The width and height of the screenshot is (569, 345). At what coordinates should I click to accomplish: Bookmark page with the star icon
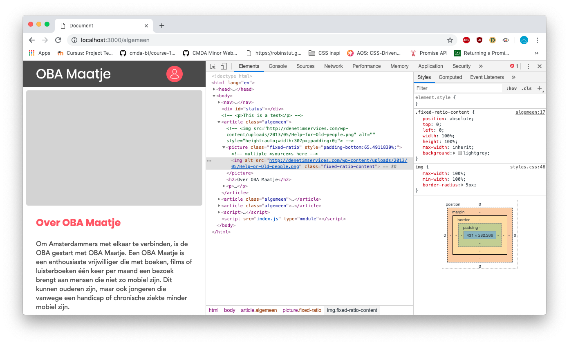click(450, 40)
